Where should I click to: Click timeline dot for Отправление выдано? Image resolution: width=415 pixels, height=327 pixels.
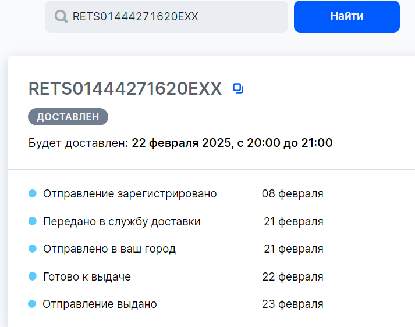click(x=33, y=304)
